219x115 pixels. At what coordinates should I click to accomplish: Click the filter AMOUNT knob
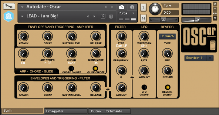tap(122, 88)
